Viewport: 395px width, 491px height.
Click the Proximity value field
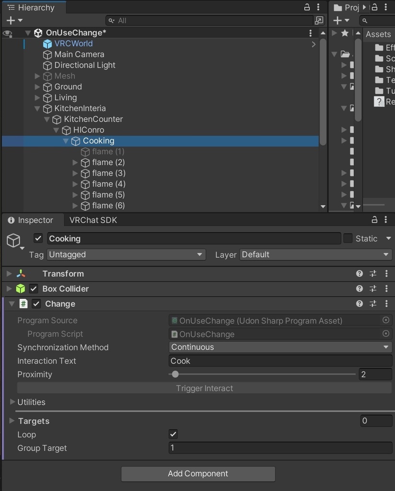pyautogui.click(x=375, y=374)
